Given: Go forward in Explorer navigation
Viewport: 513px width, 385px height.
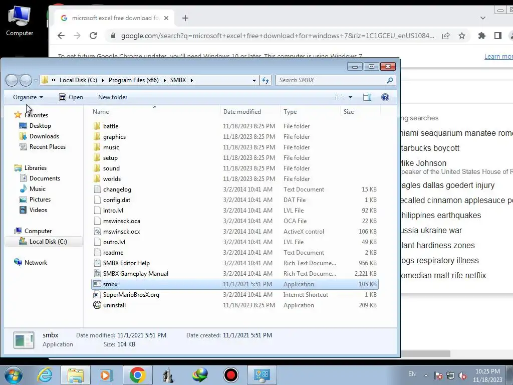Looking at the screenshot, I should (26, 80).
